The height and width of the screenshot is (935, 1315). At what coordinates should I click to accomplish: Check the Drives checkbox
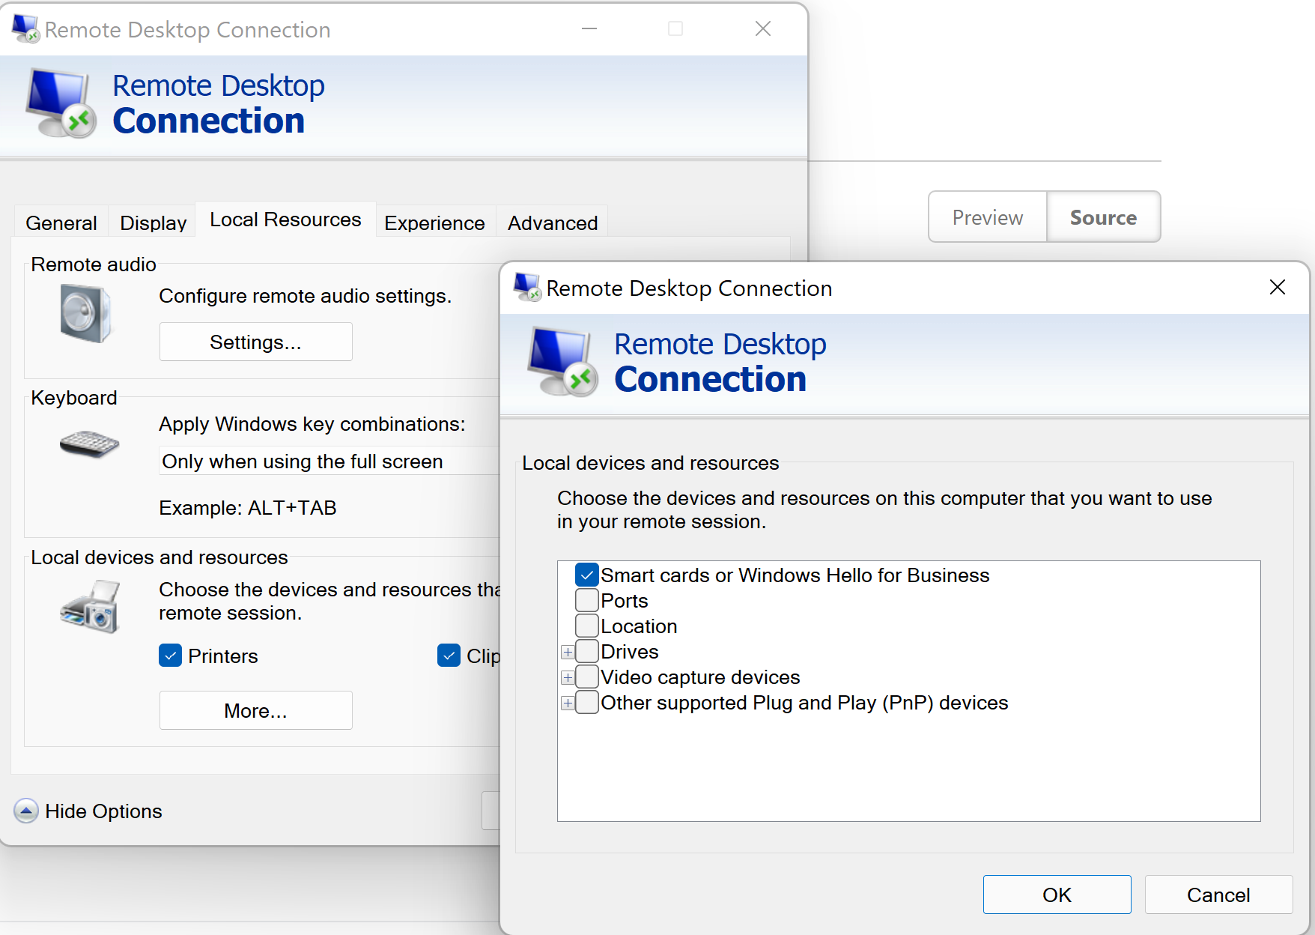click(587, 651)
